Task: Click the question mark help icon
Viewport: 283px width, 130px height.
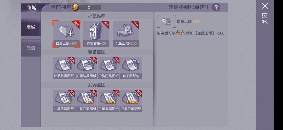Action: pos(216,7)
